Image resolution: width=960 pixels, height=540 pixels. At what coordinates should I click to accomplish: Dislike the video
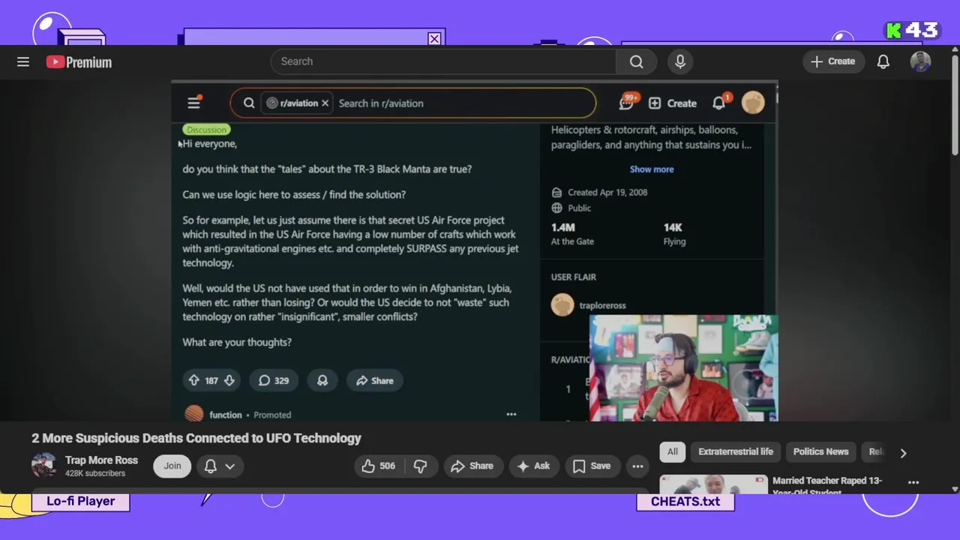[420, 466]
